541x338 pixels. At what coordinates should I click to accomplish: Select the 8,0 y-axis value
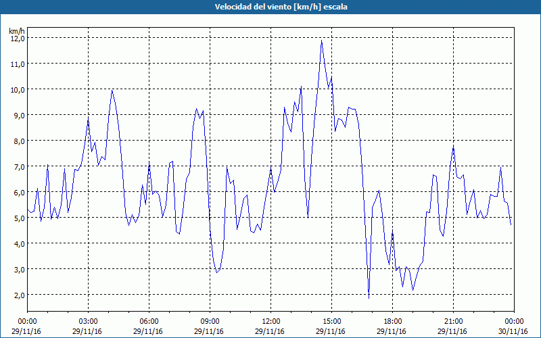[19, 141]
